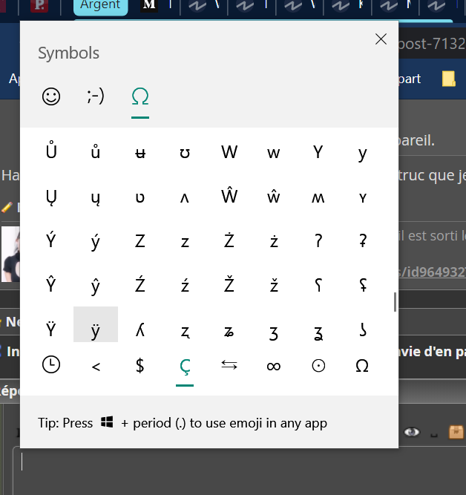Close the Symbols panel

pos(381,39)
